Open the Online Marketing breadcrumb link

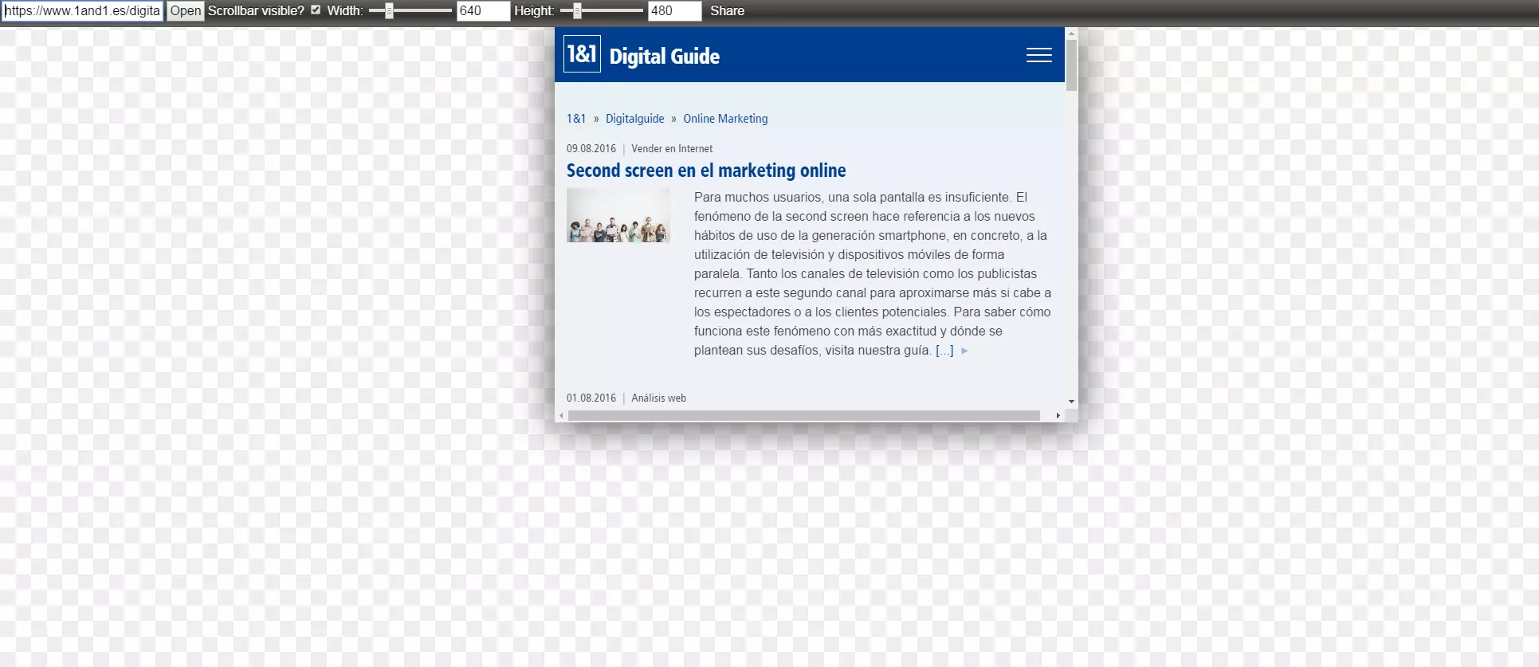(725, 118)
